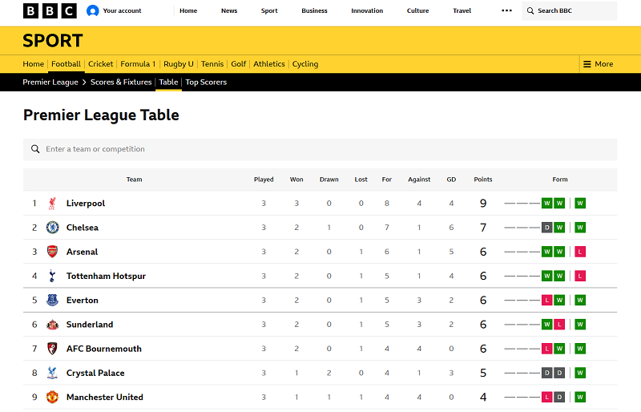
Task: Open Sport in the top navigation
Action: click(269, 10)
